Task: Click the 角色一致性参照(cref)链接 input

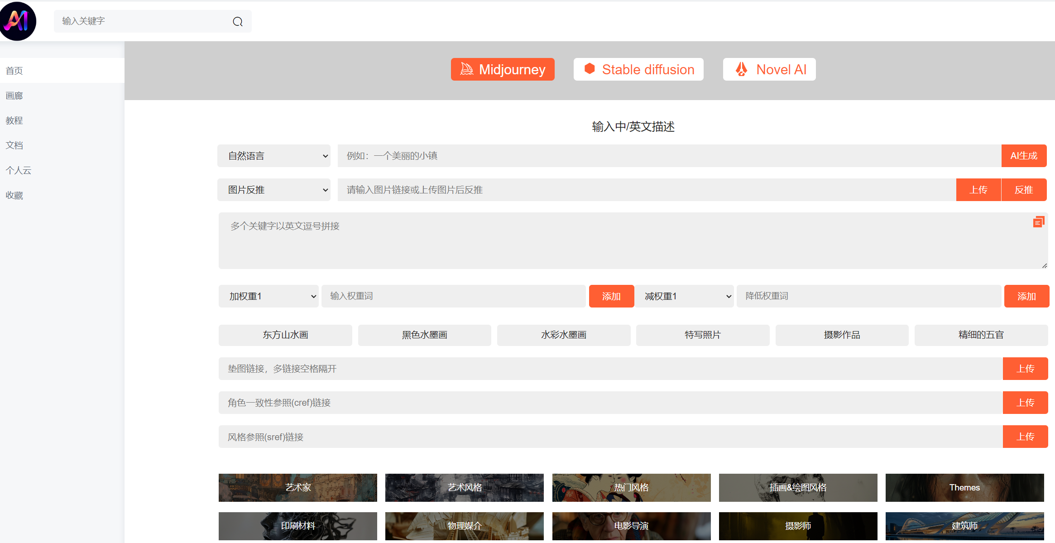Action: pos(610,403)
